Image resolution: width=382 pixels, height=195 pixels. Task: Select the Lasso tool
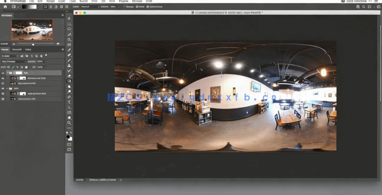[69, 29]
